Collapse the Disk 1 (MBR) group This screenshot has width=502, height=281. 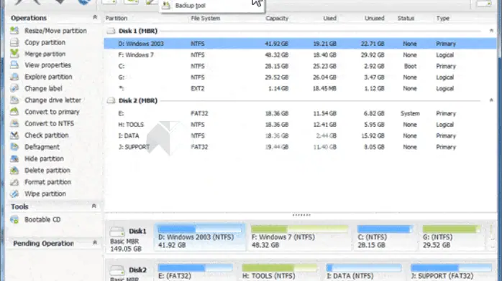tap(491, 31)
